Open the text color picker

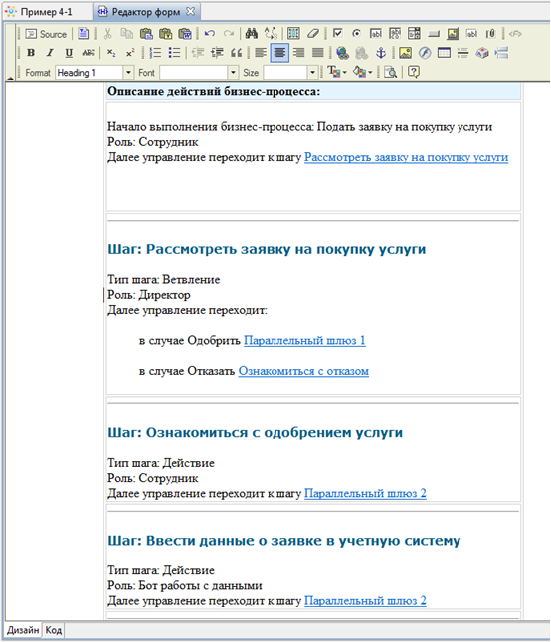(337, 72)
